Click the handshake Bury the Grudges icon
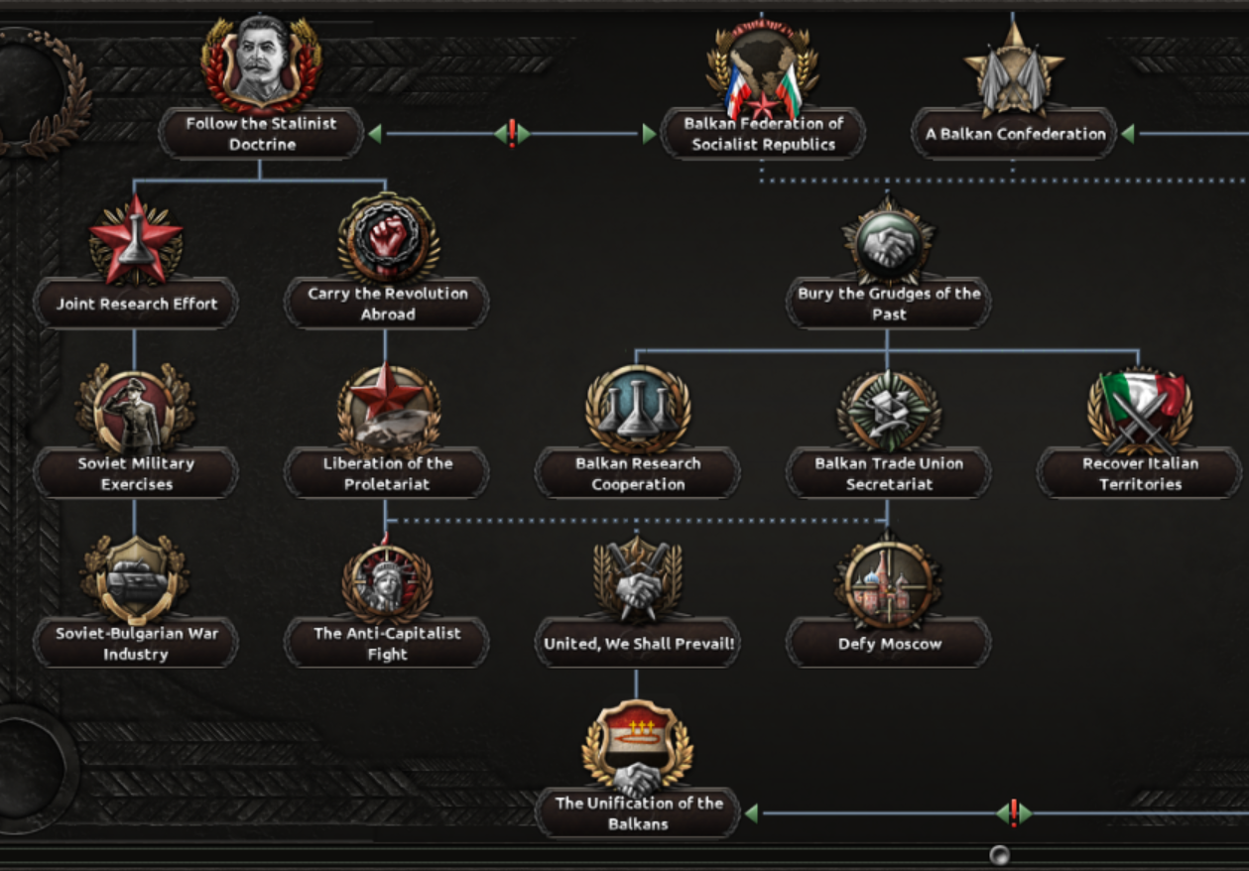1249x871 pixels. click(889, 241)
